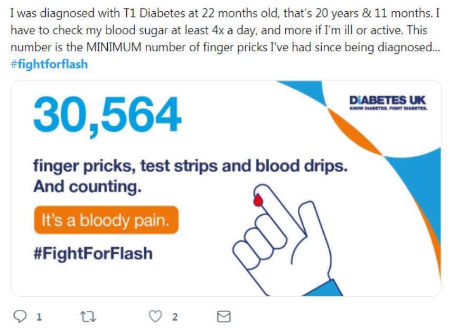Click the large 30,564 number in the image
Viewport: 449px width, 333px height.
107,114
